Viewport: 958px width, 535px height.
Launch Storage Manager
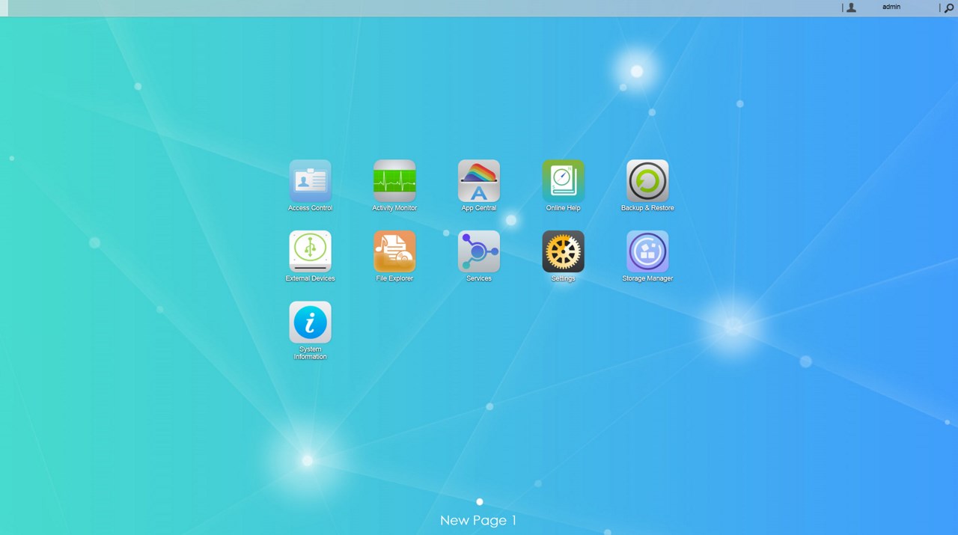[647, 251]
